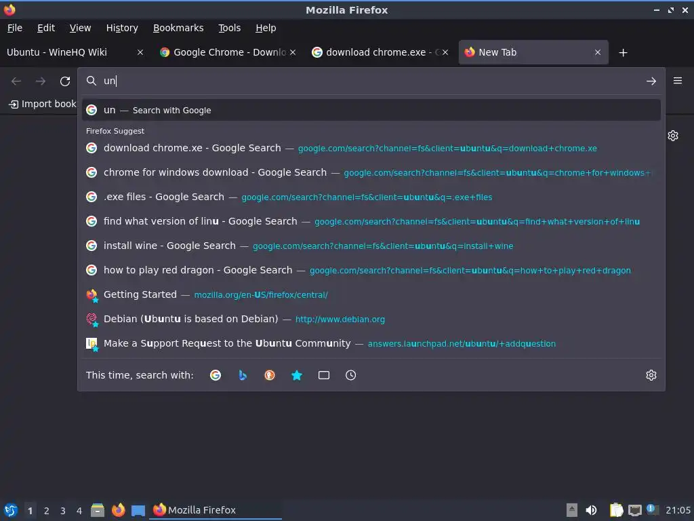Select 'un — Search with Google' suggestion
Image resolution: width=694 pixels, height=521 pixels.
click(x=371, y=110)
